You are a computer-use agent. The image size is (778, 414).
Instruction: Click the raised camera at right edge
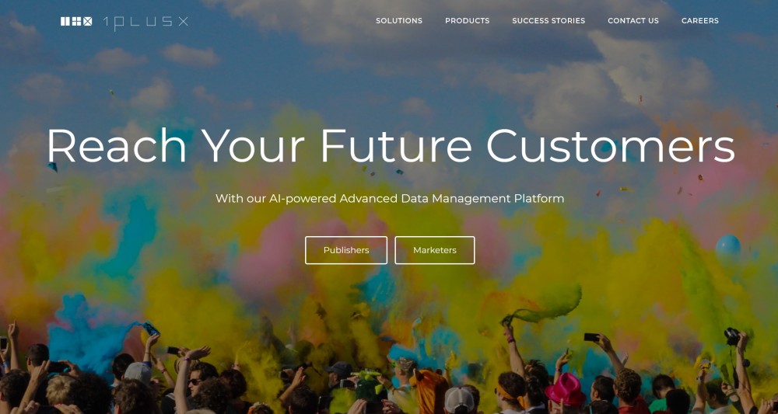point(732,337)
